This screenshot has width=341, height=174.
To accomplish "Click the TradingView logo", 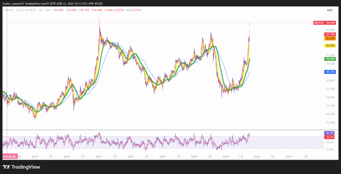I will tap(21, 167).
